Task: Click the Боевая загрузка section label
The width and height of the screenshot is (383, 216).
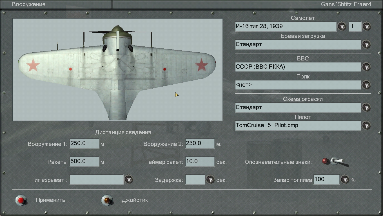Action: (x=303, y=36)
